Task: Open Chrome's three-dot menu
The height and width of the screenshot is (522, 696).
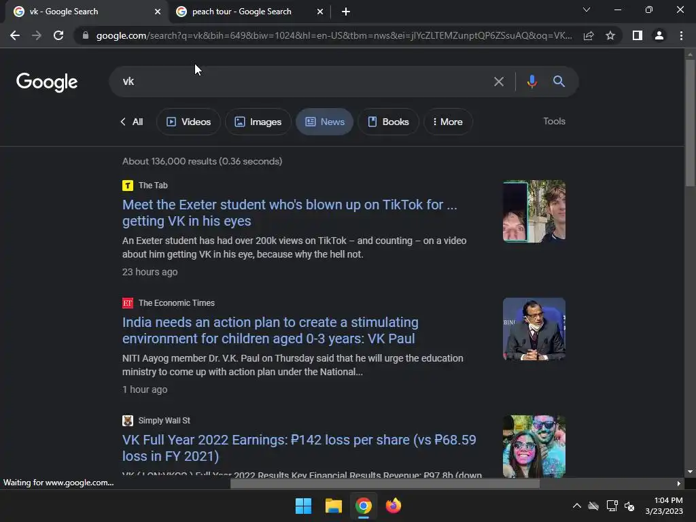Action: point(681,35)
